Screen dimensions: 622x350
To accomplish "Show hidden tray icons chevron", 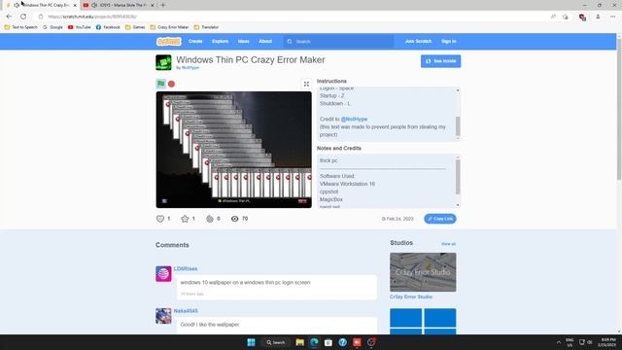I will click(559, 342).
